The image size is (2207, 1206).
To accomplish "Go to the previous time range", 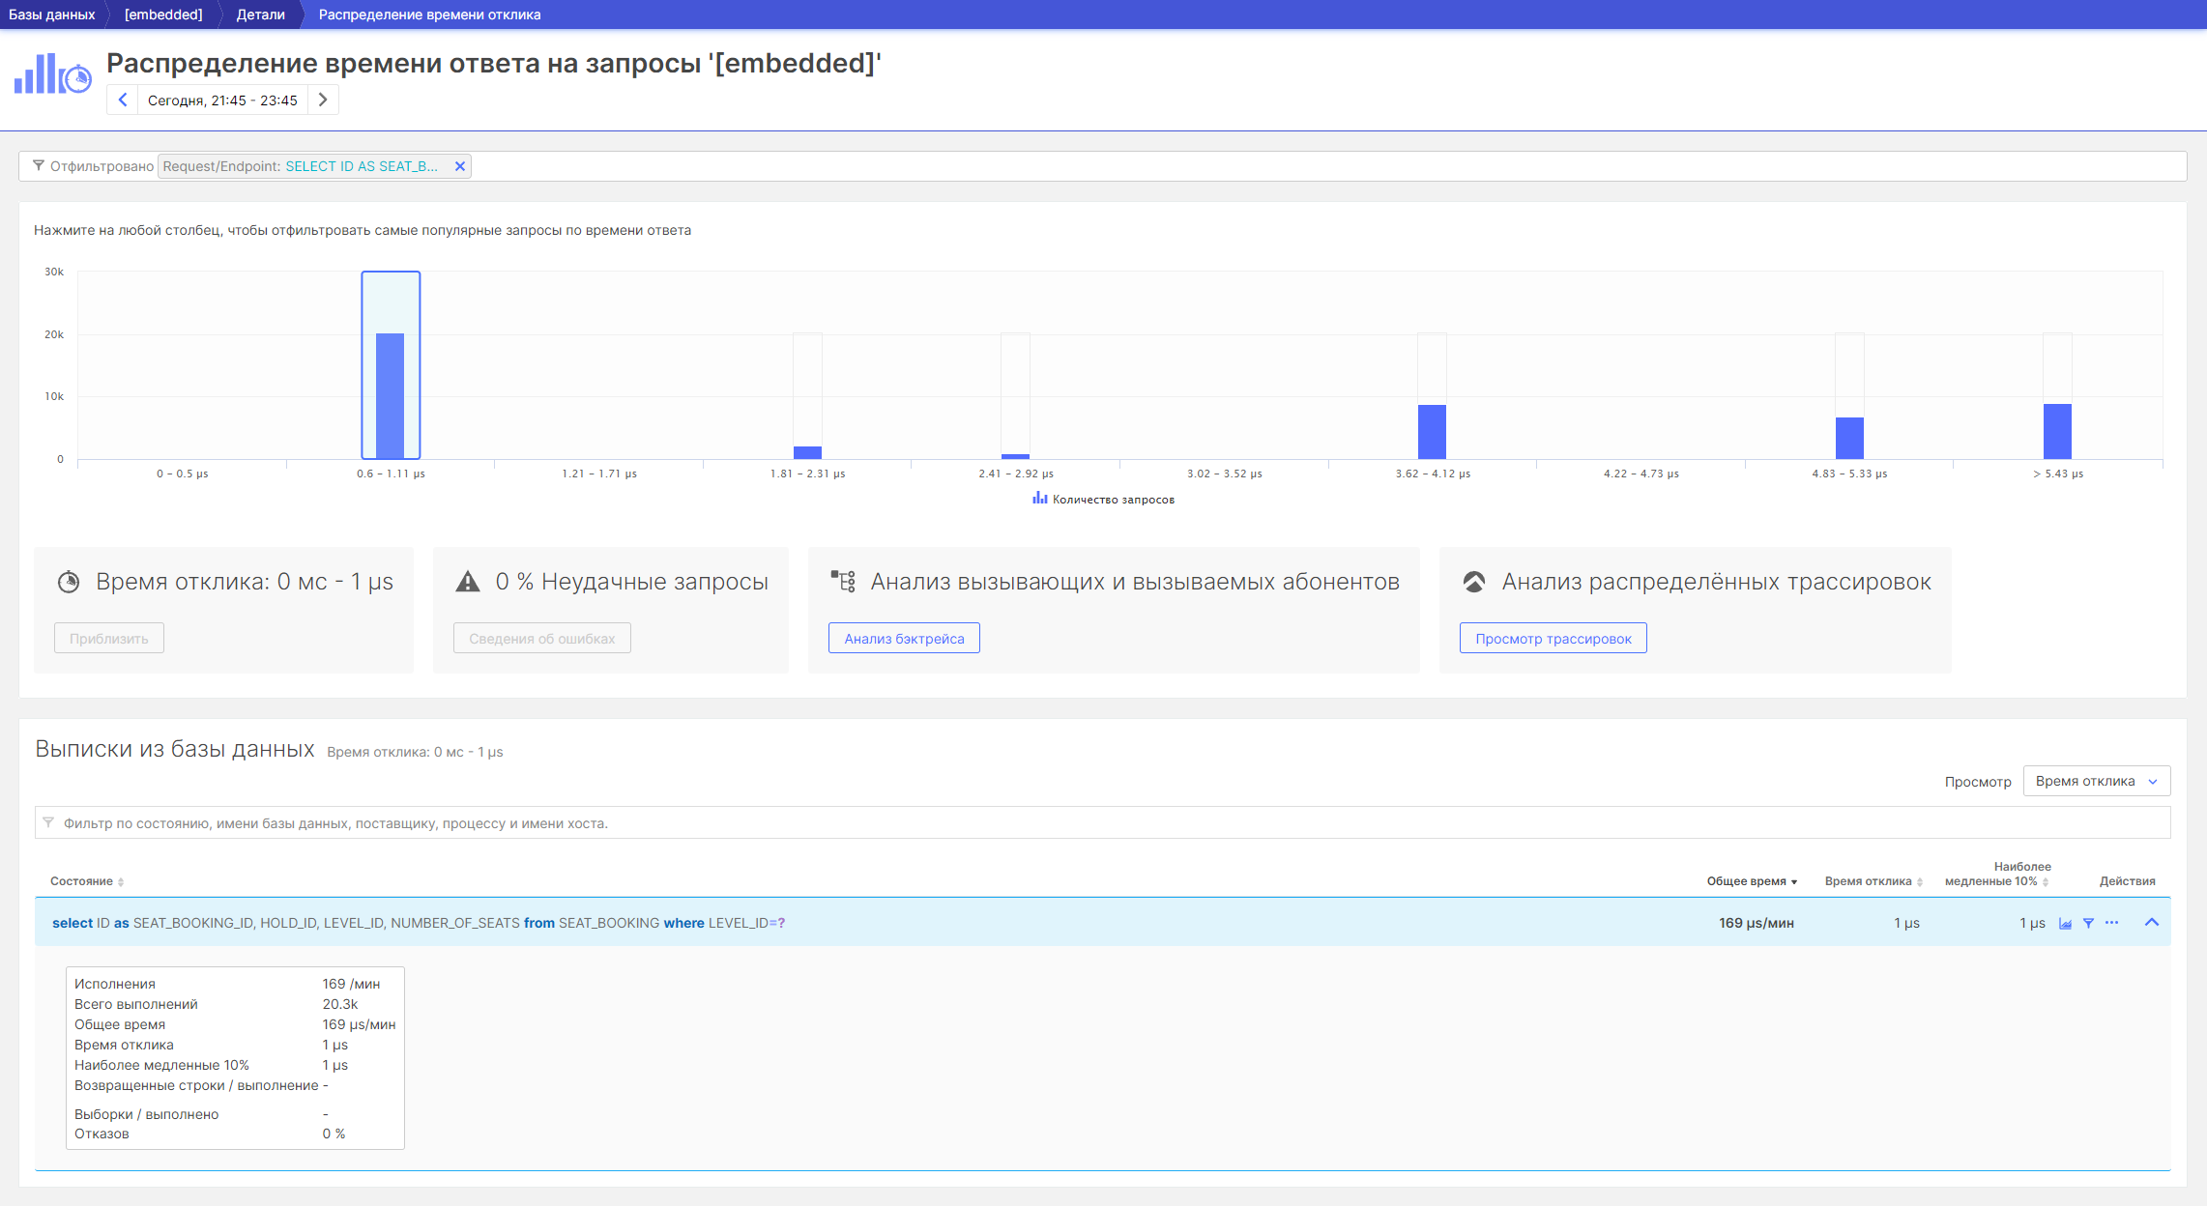I will [x=123, y=100].
